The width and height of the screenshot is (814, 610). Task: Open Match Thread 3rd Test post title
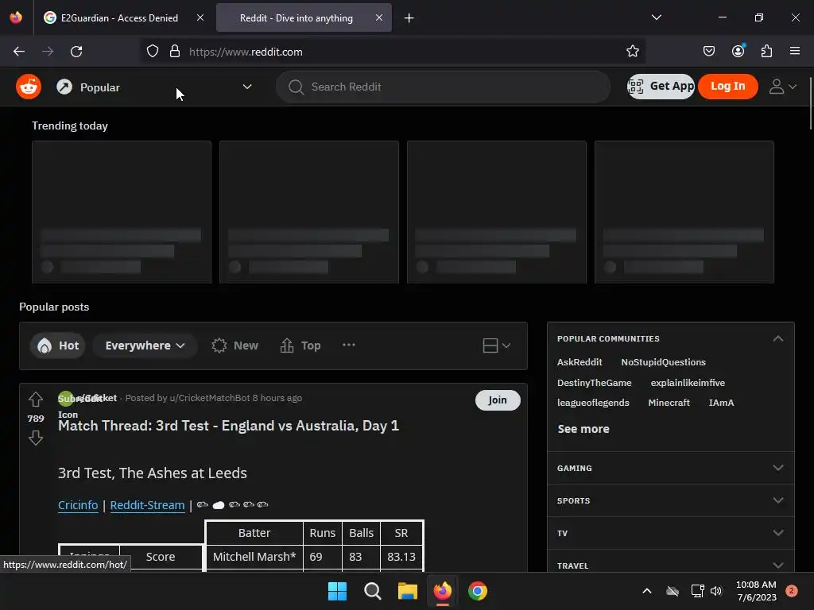(x=228, y=426)
